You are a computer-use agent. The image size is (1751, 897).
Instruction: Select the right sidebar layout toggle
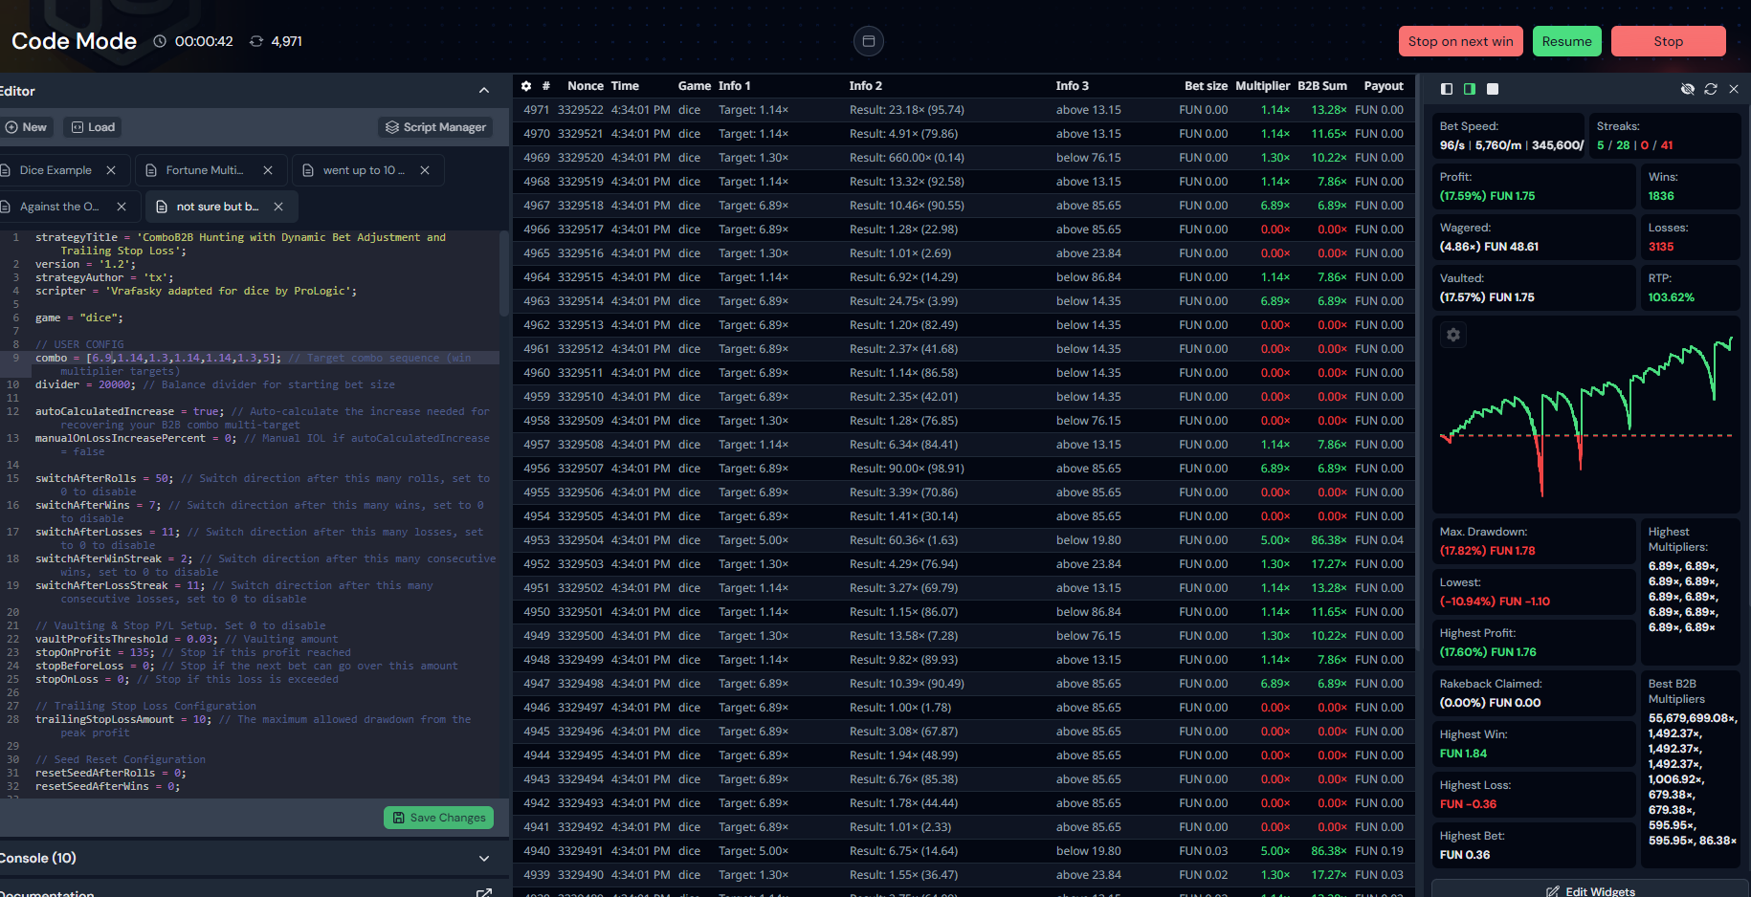click(x=1470, y=89)
